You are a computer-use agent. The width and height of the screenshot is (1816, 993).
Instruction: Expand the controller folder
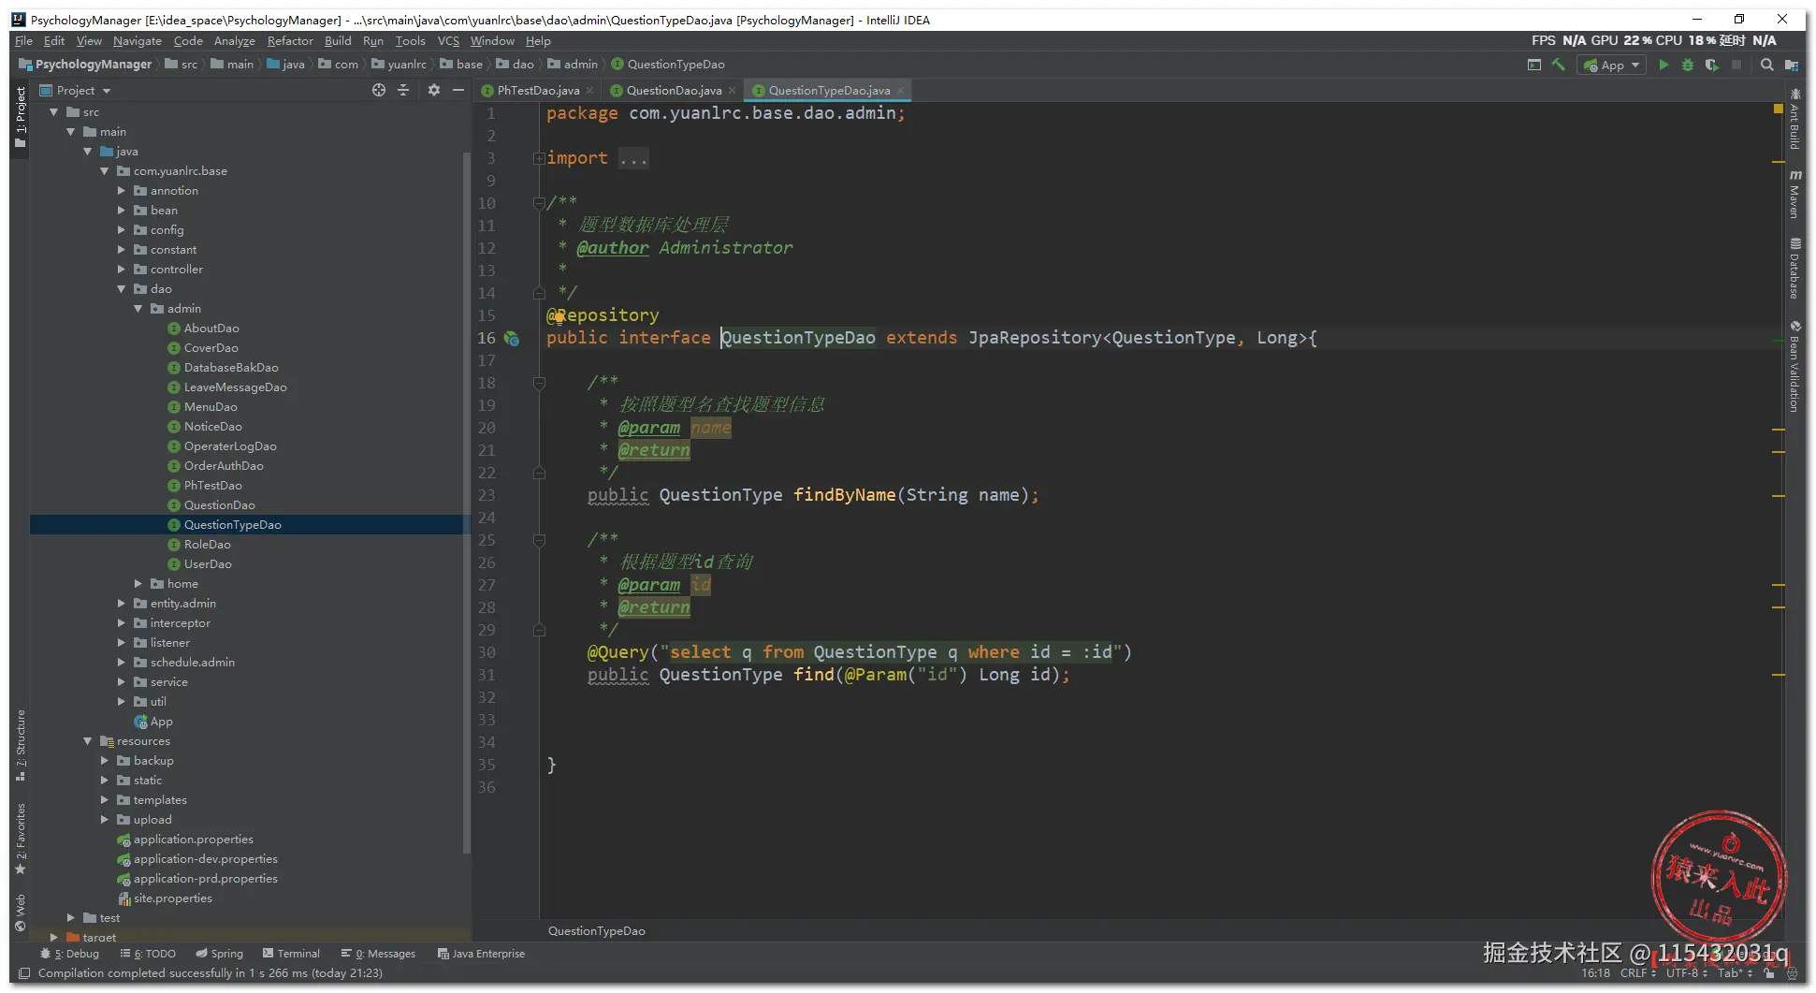coord(122,270)
